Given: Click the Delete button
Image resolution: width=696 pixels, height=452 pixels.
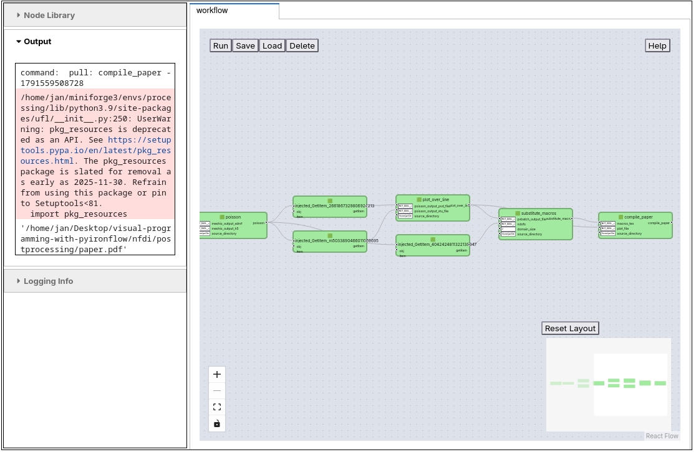Looking at the screenshot, I should click(x=302, y=45).
